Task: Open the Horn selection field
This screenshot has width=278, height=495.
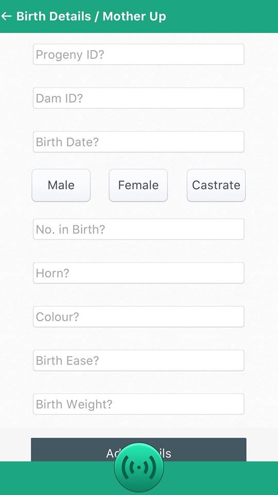Action: pyautogui.click(x=138, y=273)
